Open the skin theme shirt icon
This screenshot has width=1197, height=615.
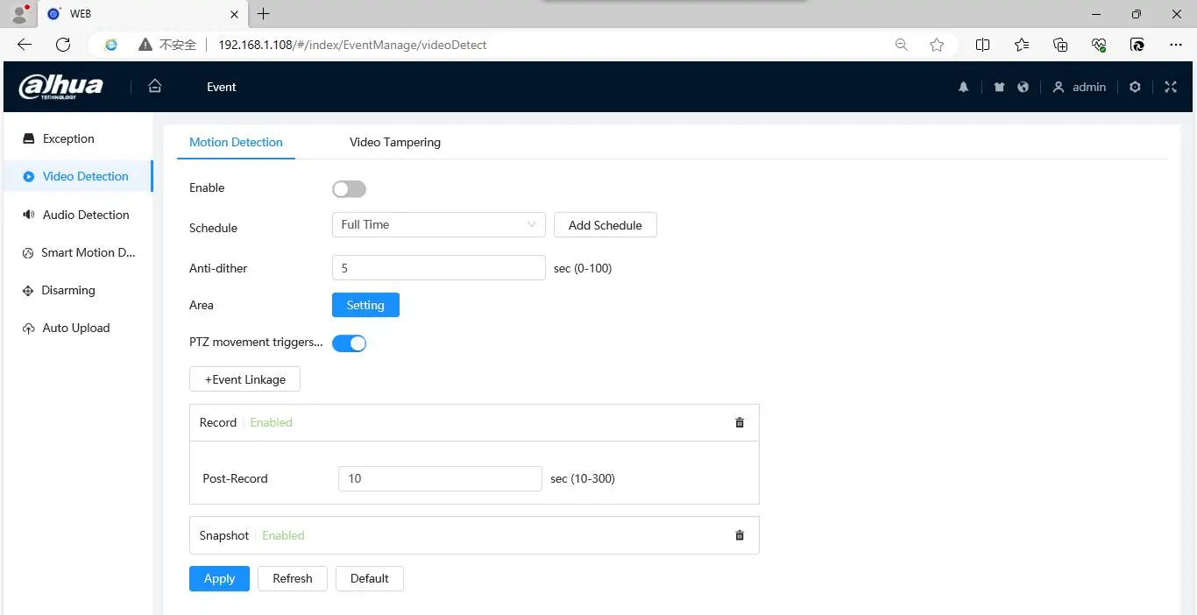click(1000, 87)
